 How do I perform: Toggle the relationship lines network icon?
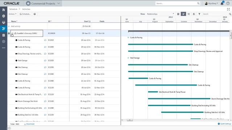[x=188, y=14]
